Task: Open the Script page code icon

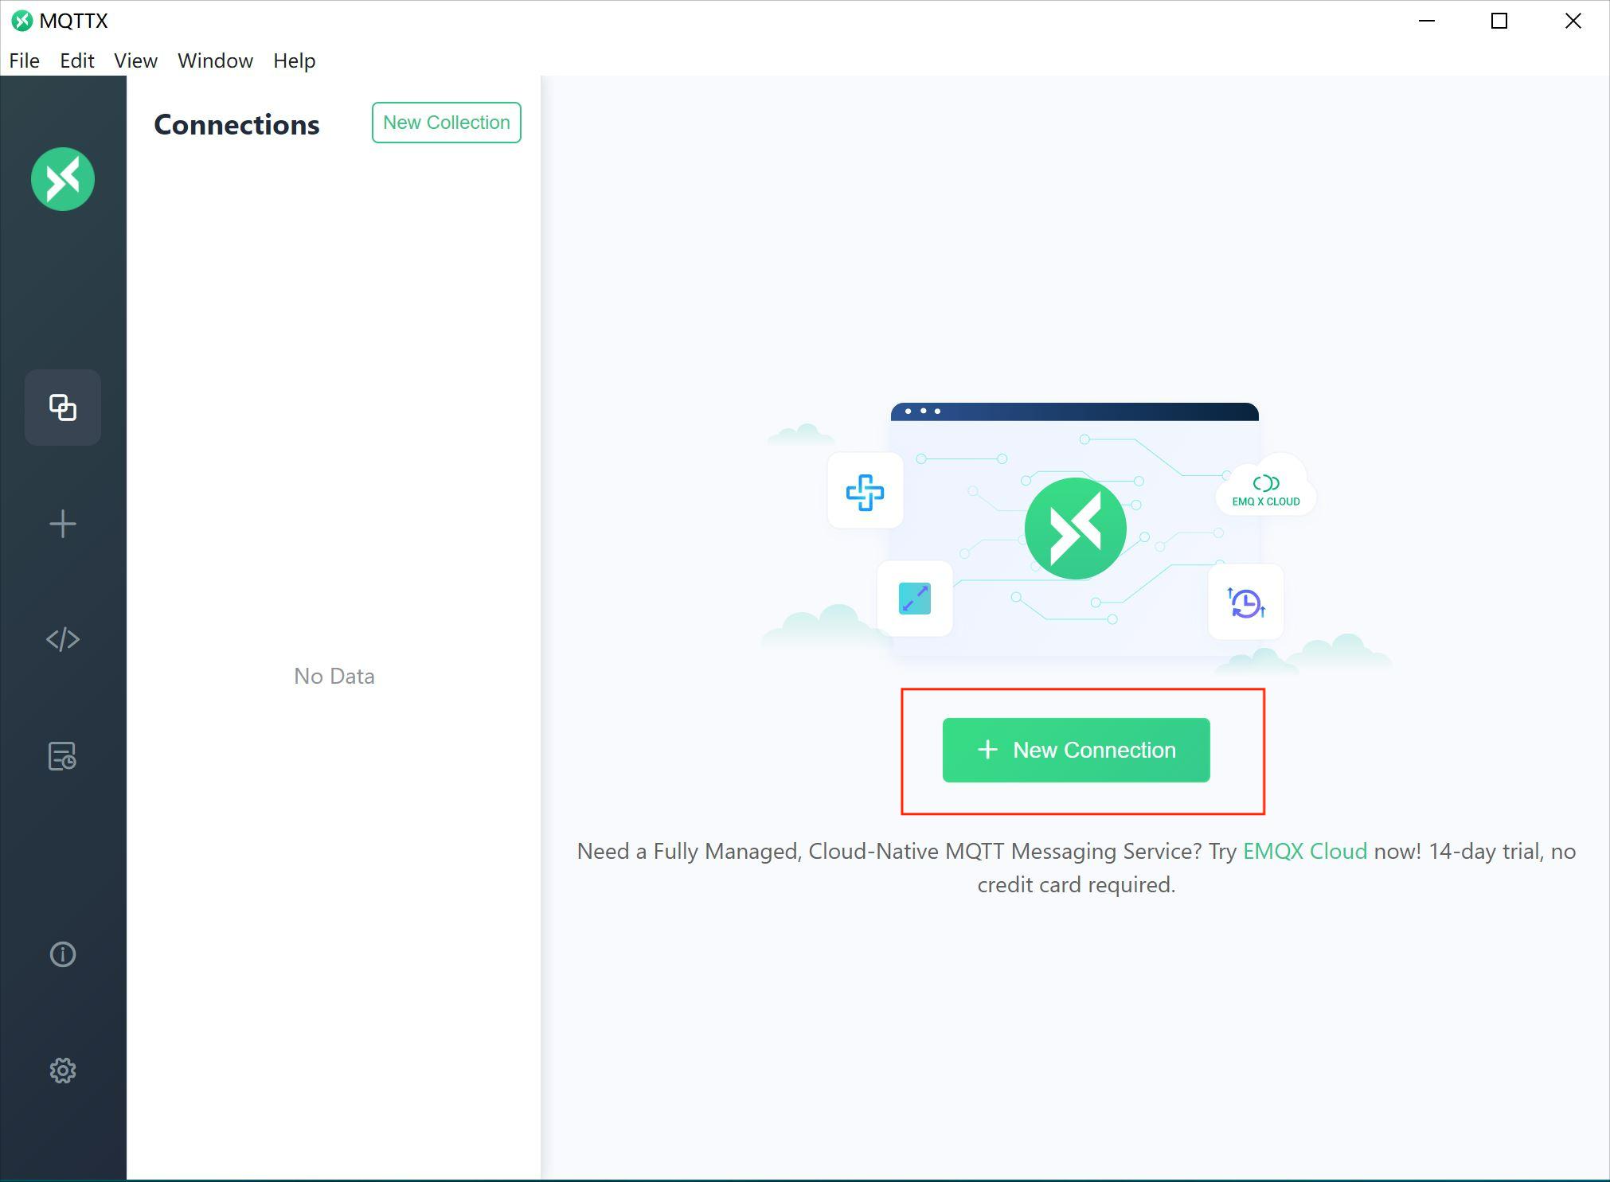Action: [63, 640]
